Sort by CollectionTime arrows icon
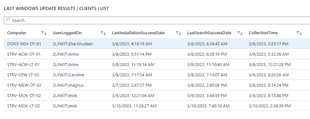 pos(299,33)
